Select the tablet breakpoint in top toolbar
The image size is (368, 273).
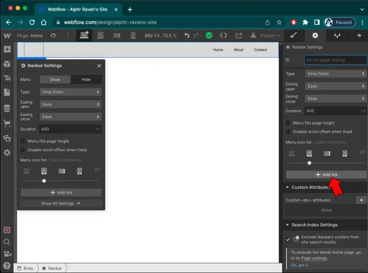[100, 35]
